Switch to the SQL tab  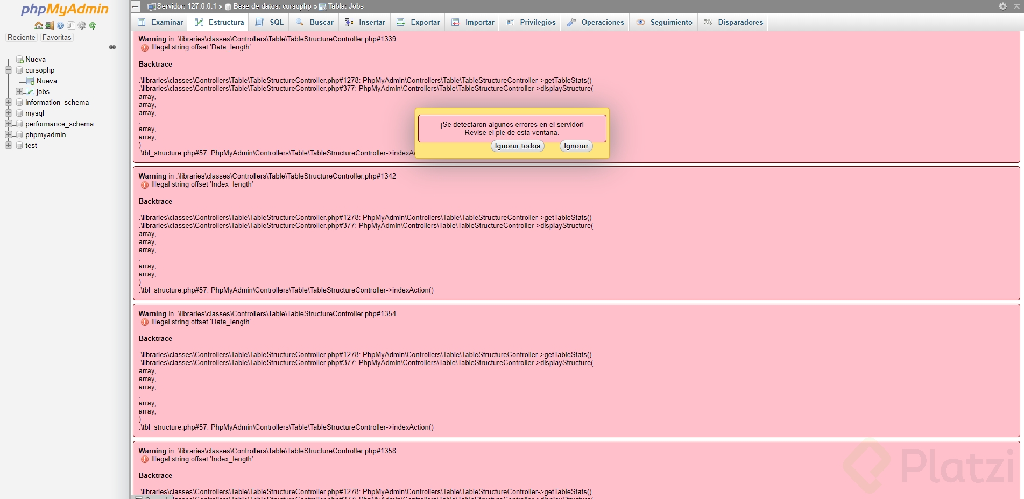click(x=276, y=22)
